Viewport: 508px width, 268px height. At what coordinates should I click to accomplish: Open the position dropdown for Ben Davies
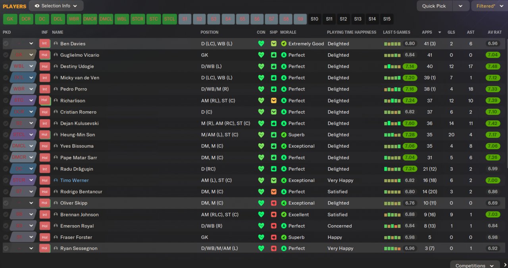click(x=31, y=44)
